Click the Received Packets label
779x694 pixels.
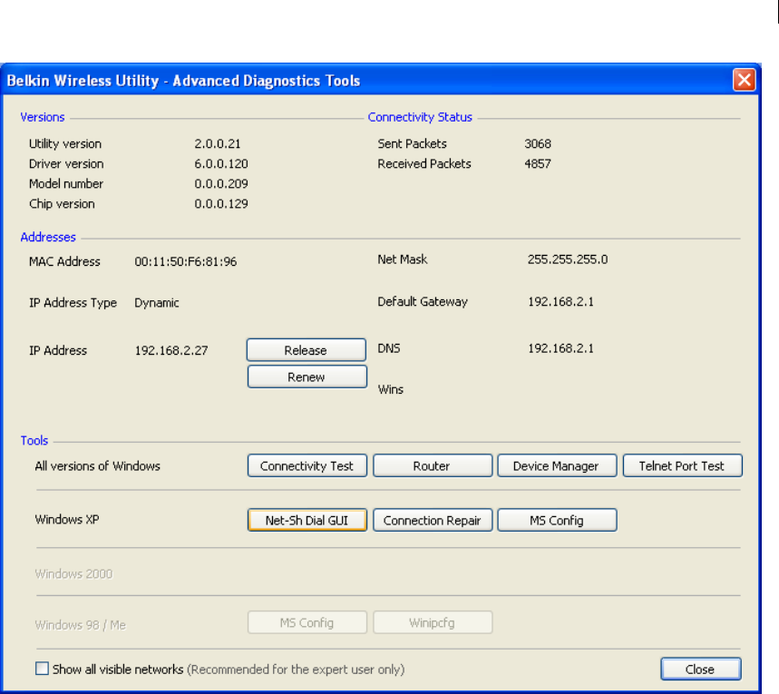click(424, 163)
